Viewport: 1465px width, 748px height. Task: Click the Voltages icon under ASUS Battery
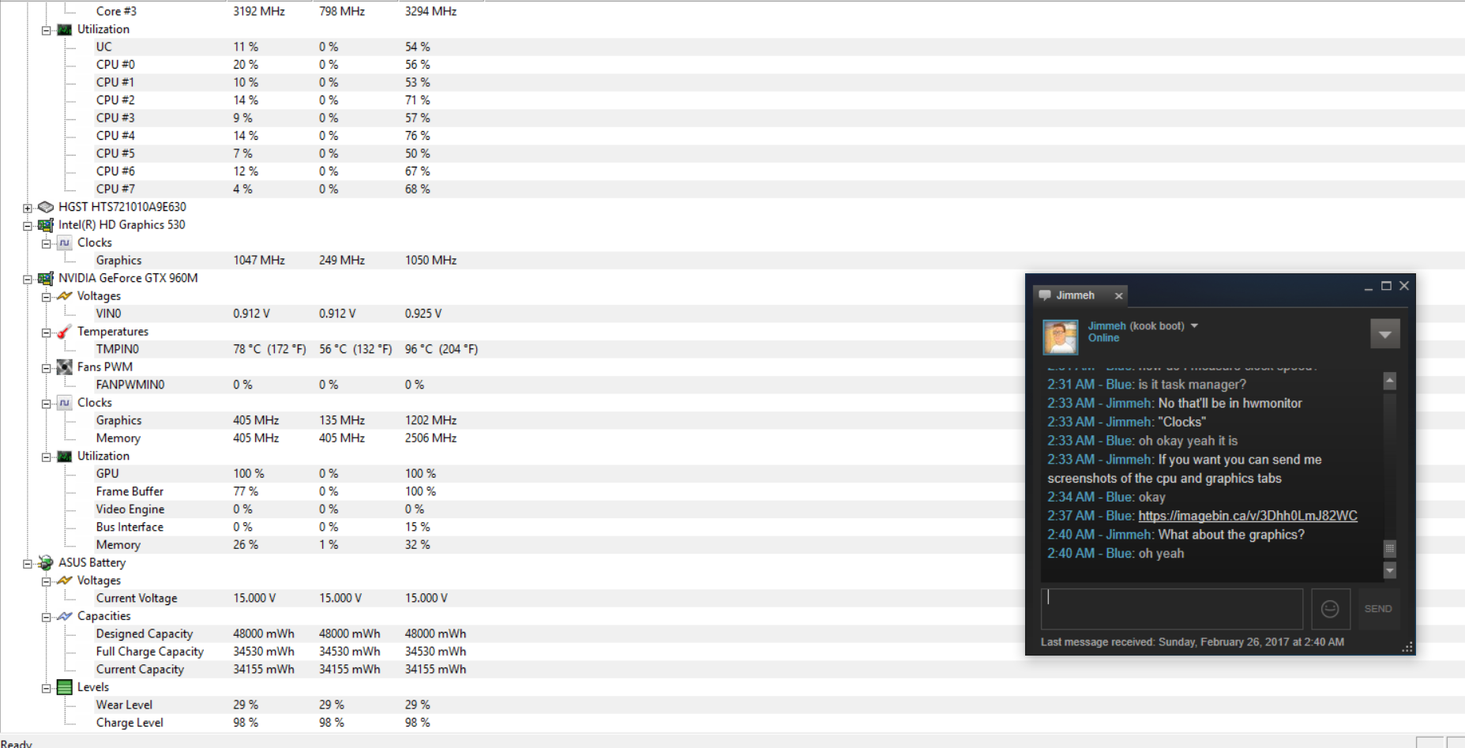pos(65,581)
